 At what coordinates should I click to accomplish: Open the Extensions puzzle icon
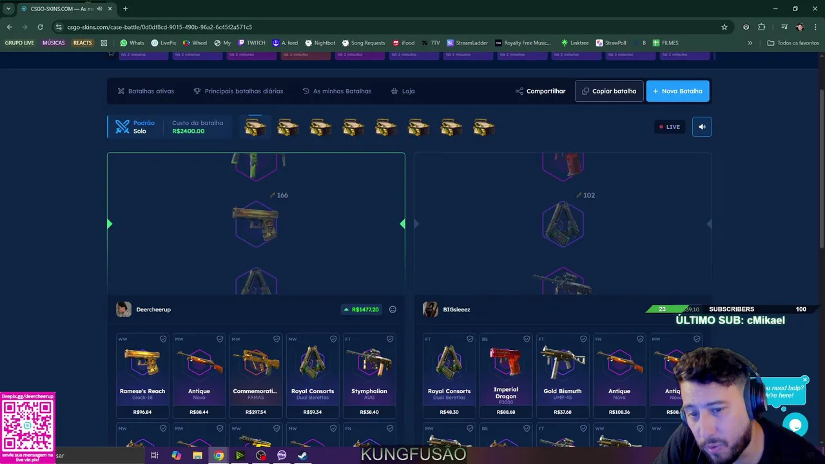pos(762,27)
